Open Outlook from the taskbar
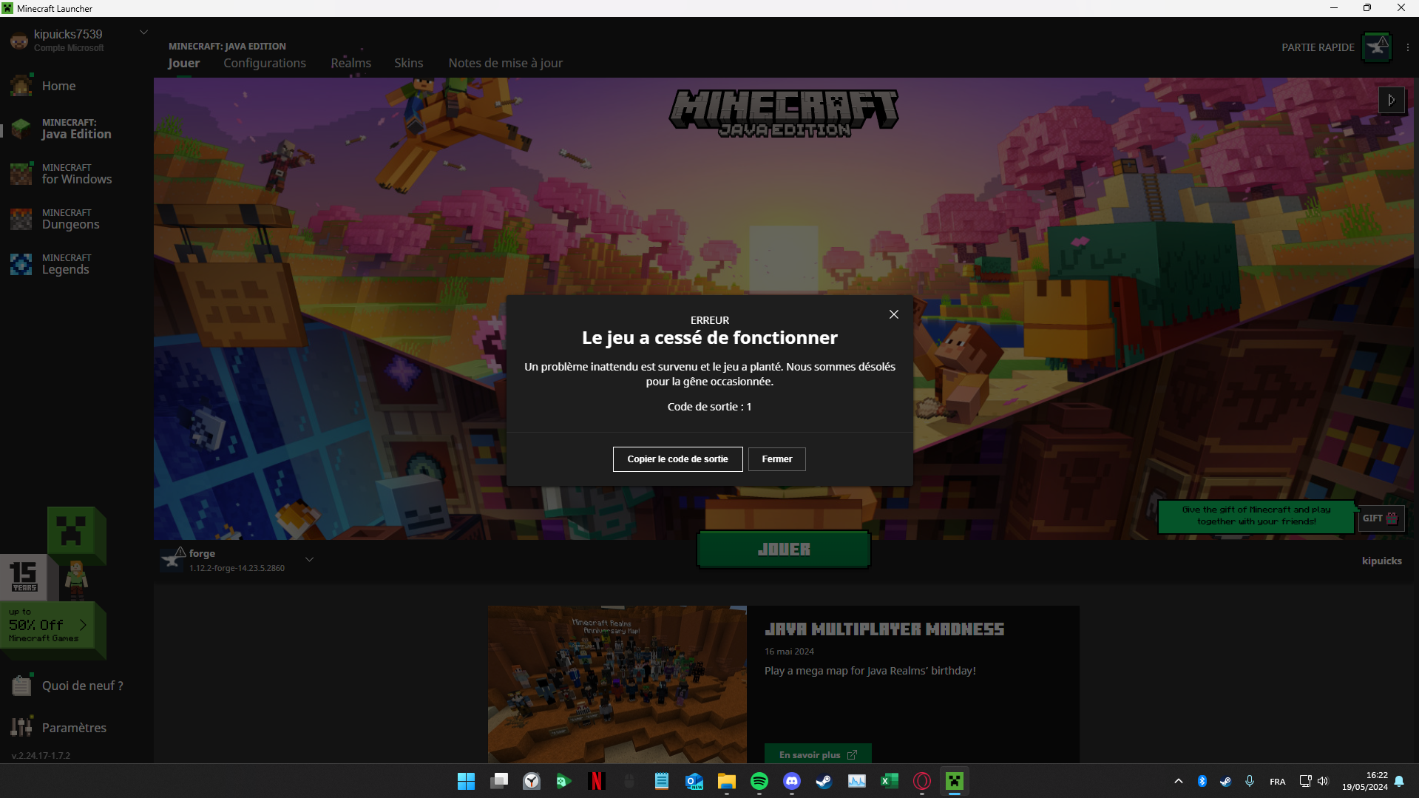1419x798 pixels. [x=694, y=781]
